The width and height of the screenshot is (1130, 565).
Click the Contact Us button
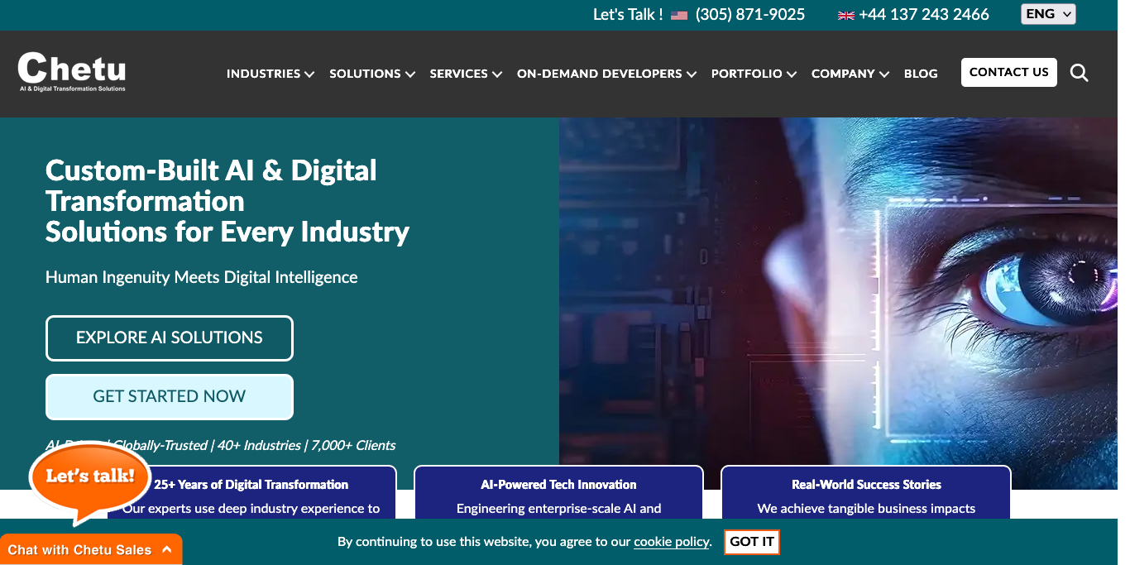coord(1008,72)
